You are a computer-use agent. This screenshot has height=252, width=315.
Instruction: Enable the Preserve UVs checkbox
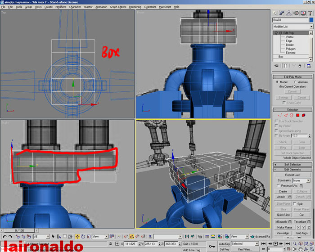(277, 185)
